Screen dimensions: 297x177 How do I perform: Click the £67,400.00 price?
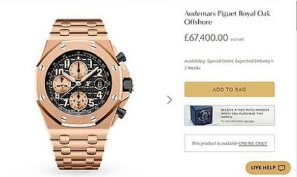206,37
